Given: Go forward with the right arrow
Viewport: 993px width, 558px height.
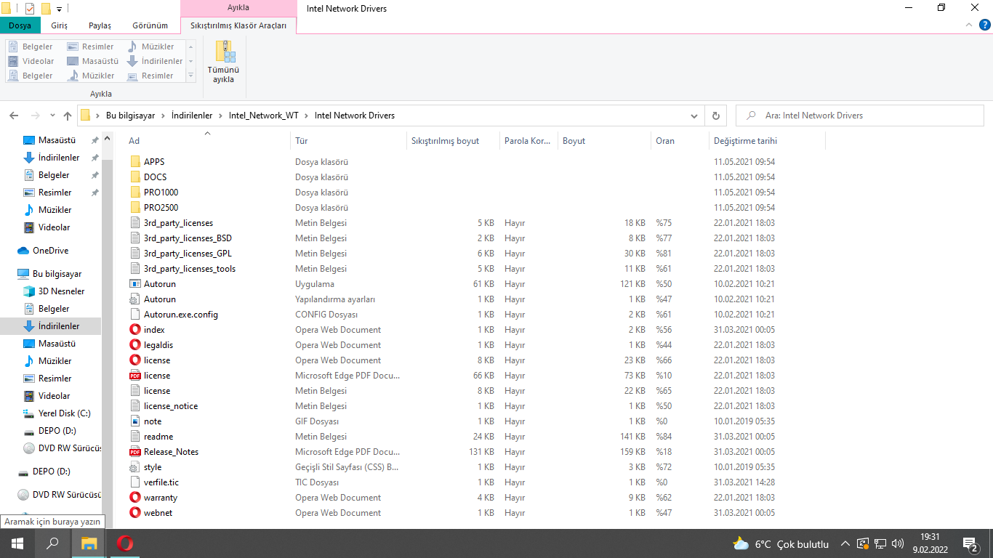Looking at the screenshot, I should point(35,116).
